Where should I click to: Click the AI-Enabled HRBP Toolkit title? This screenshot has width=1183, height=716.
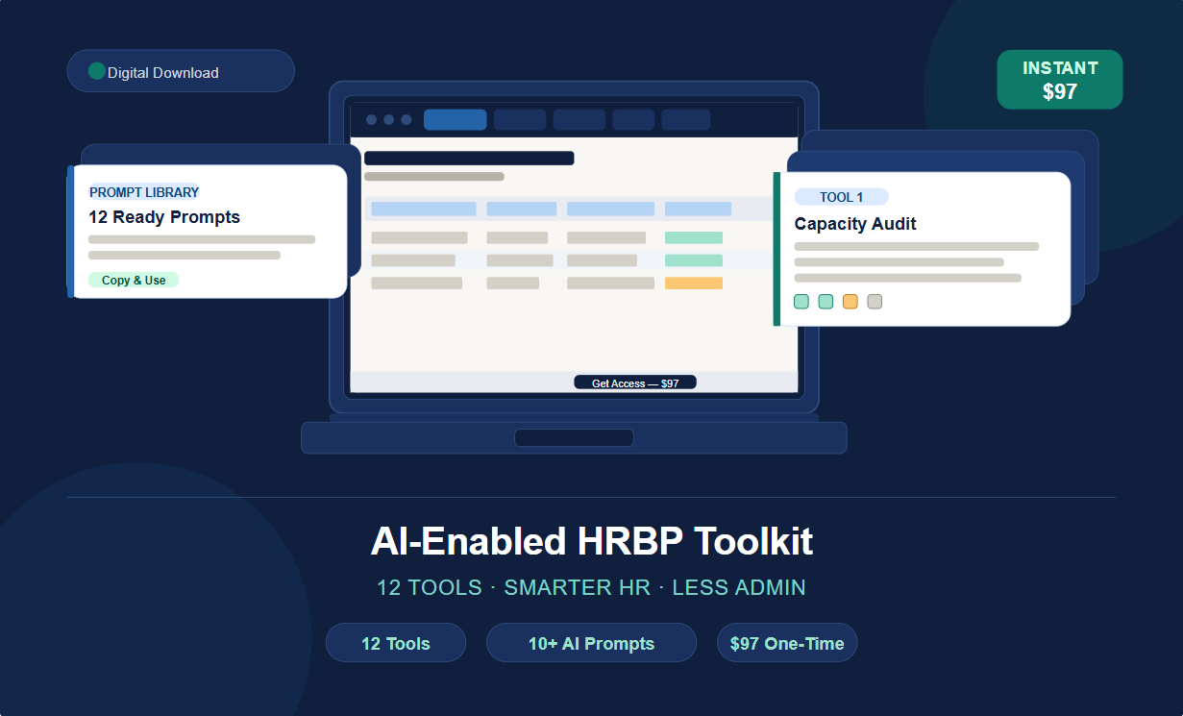[592, 541]
